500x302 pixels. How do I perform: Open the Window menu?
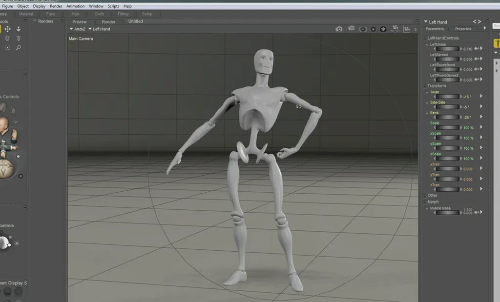pyautogui.click(x=96, y=6)
